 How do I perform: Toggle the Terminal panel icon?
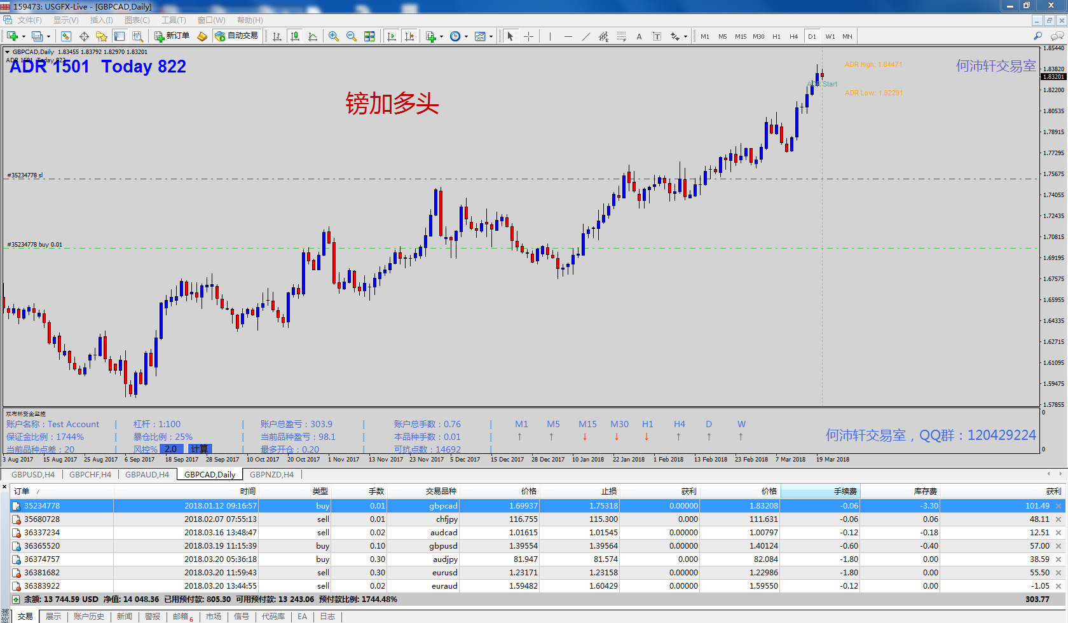[120, 36]
